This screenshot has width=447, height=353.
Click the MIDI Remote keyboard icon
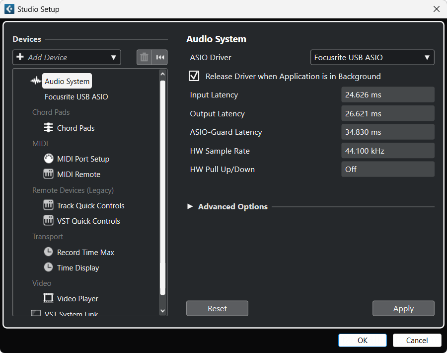click(48, 174)
